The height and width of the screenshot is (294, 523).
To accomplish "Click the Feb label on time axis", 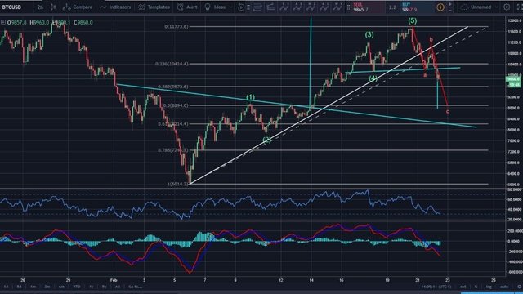I will 114,280.
